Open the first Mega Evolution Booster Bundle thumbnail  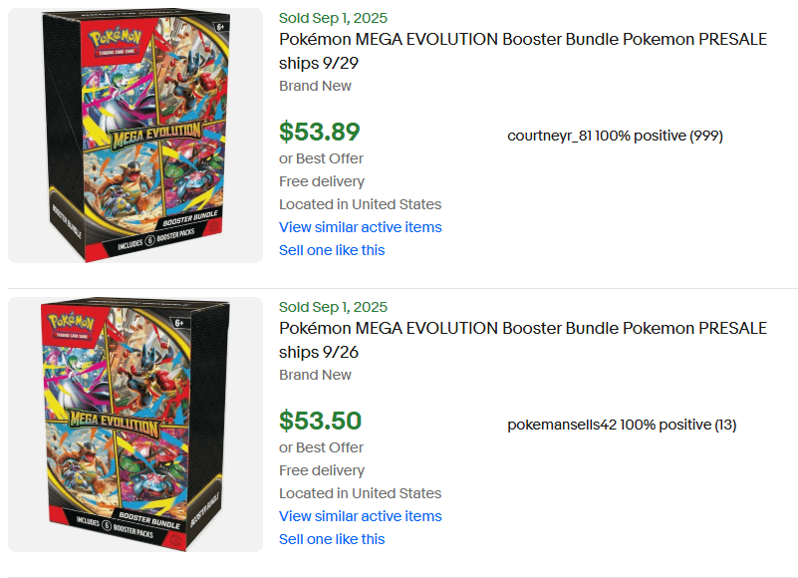135,136
